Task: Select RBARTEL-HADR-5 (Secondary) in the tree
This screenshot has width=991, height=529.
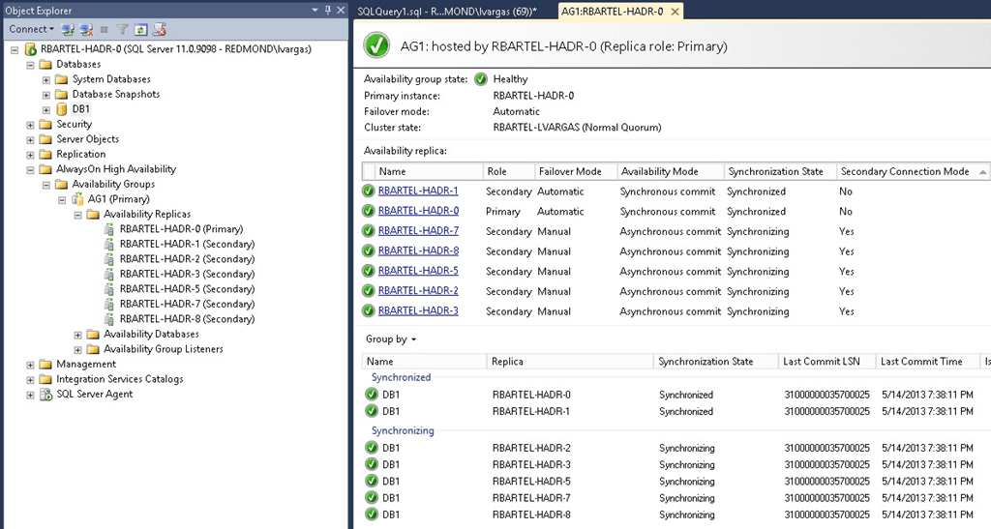Action: [187, 289]
